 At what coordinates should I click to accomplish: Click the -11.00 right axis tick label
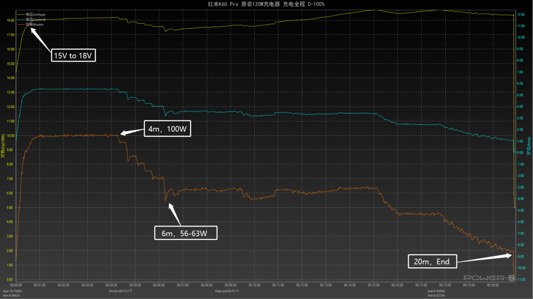tap(521, 279)
